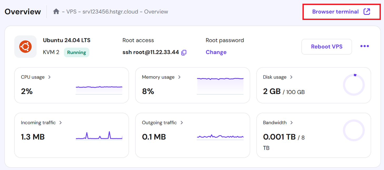This screenshot has height=170, width=384.
Task: Click the Ubuntu logo icon
Action: tap(26, 47)
